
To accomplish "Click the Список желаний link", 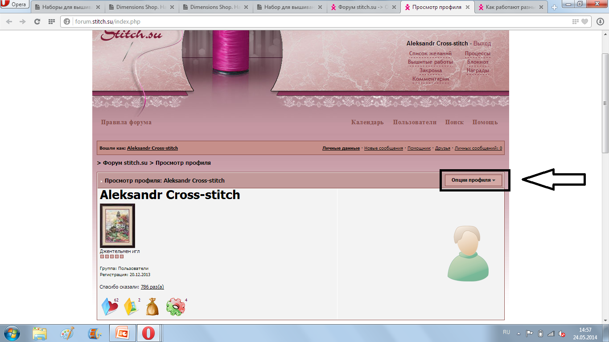I will pos(430,53).
